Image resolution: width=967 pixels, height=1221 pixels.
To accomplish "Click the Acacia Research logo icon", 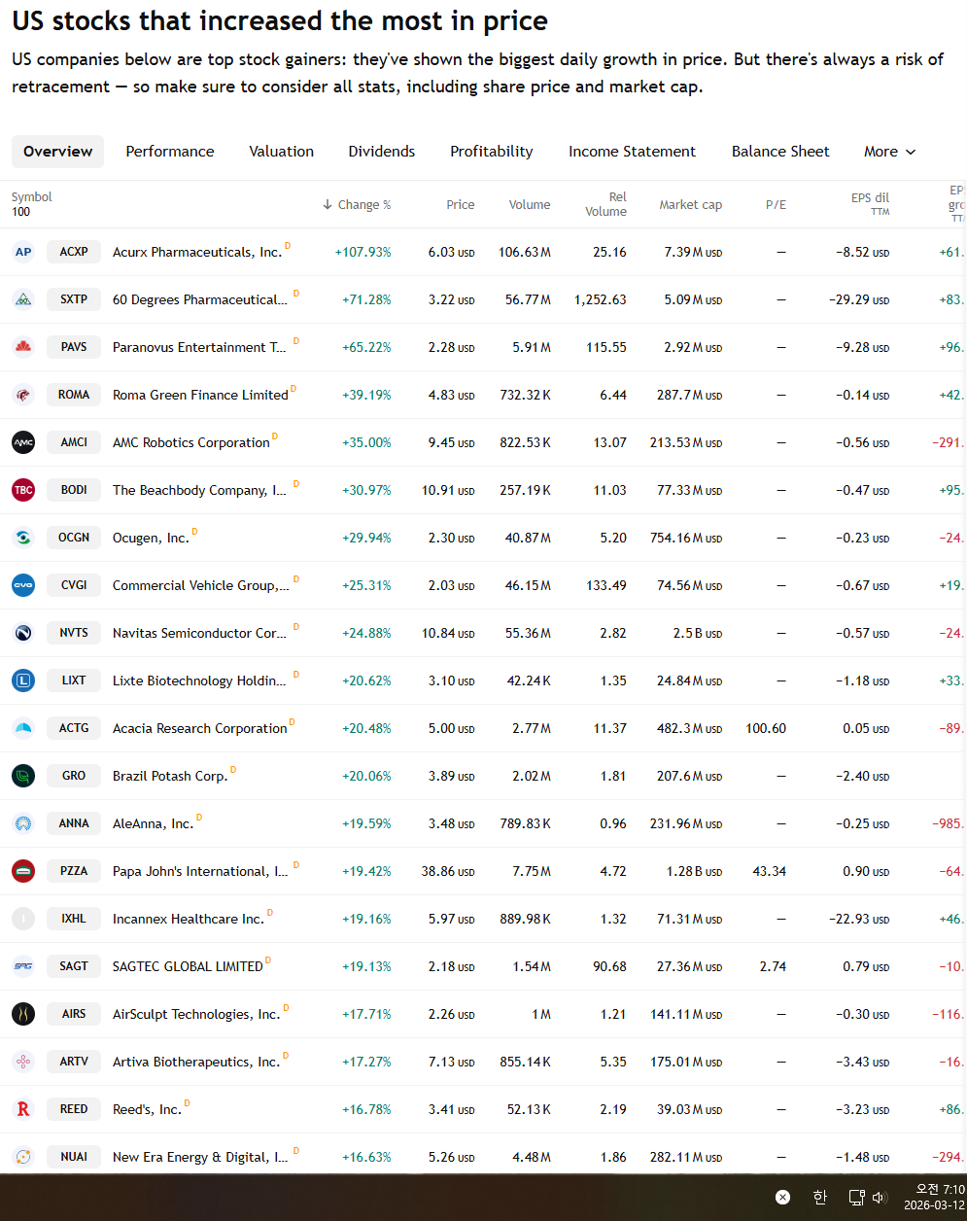I will click(23, 728).
